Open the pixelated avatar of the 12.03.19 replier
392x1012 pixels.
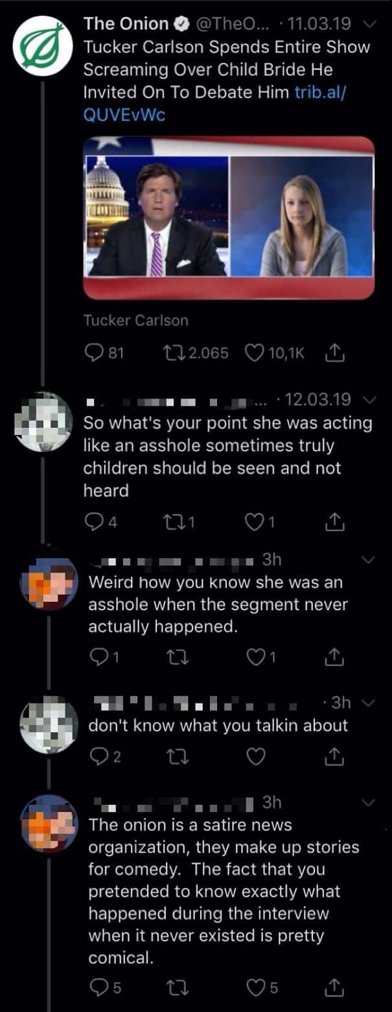(44, 421)
